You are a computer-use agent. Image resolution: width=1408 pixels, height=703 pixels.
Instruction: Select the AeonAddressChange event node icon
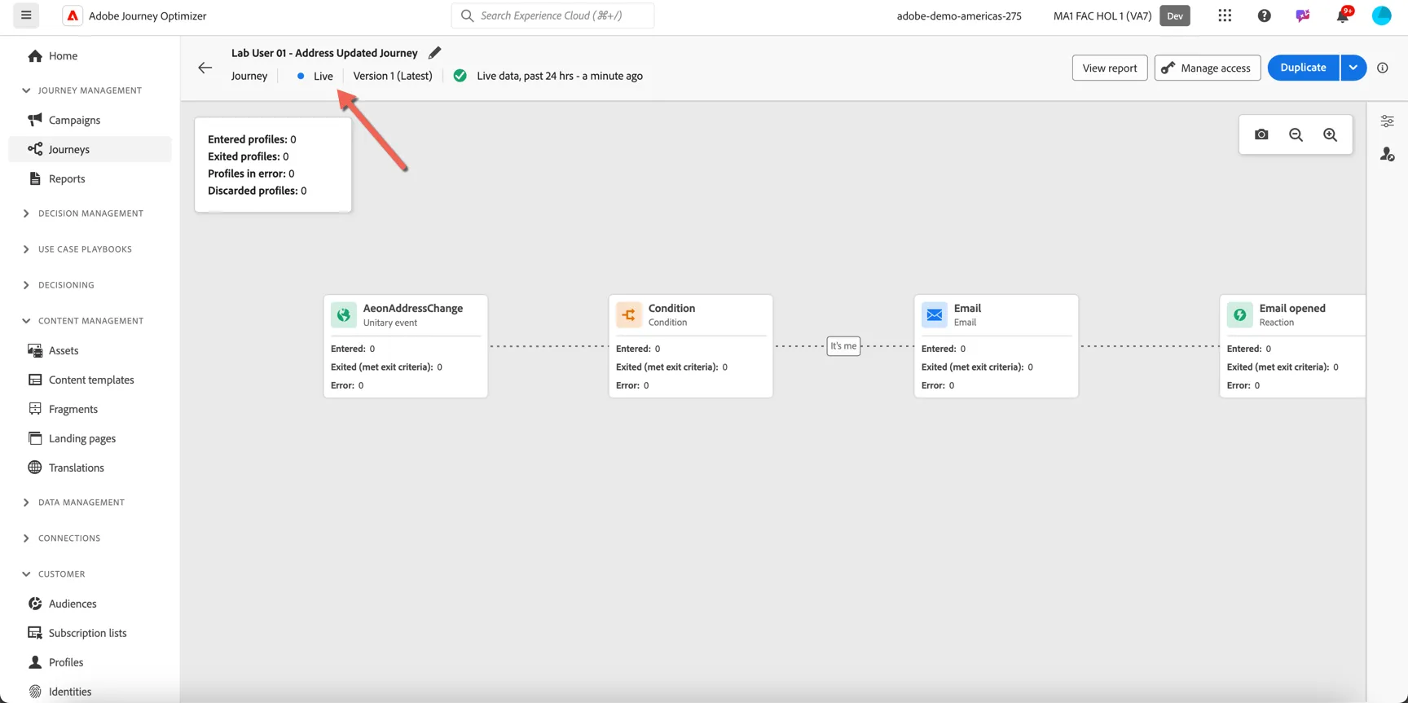pos(344,314)
